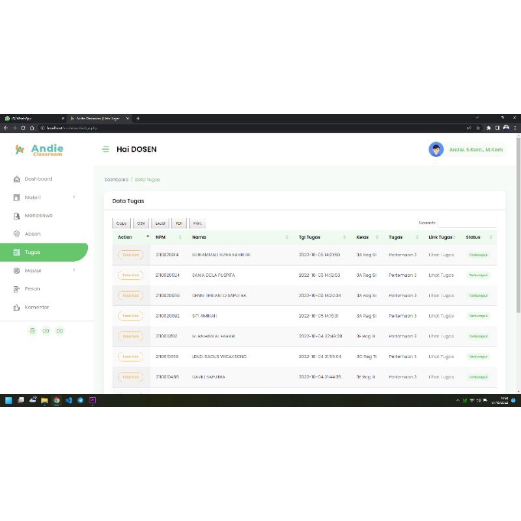Focus the Search input field
This screenshot has width=521, height=521.
pyautogui.click(x=467, y=223)
